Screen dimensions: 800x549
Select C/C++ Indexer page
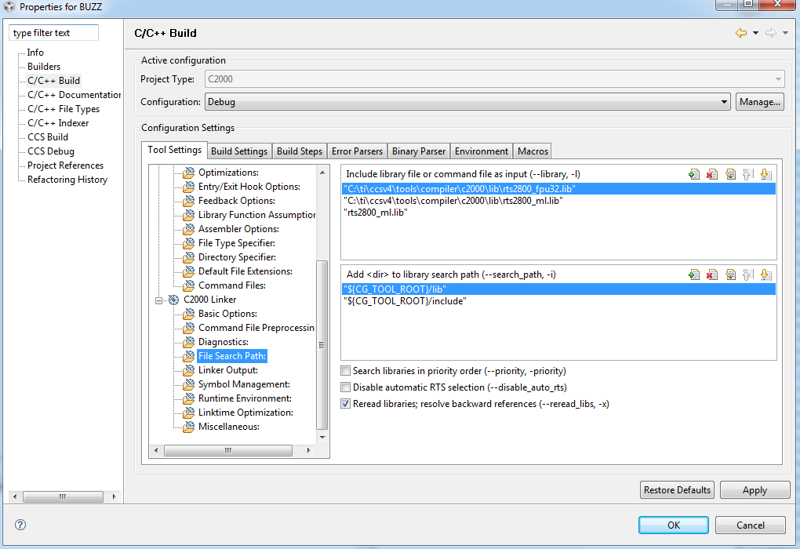point(58,123)
